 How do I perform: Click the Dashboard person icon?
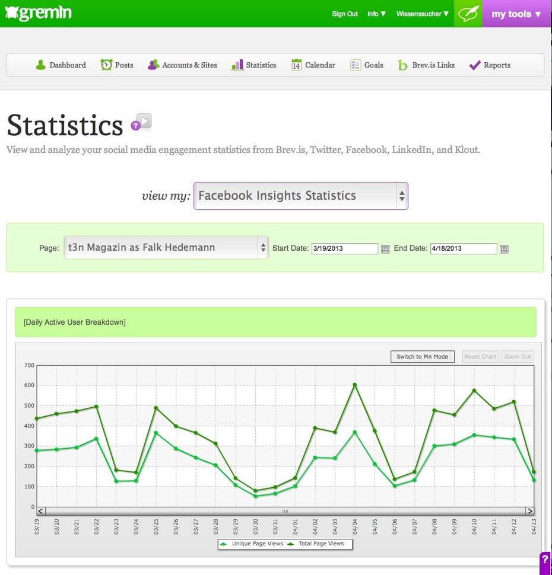pos(40,65)
